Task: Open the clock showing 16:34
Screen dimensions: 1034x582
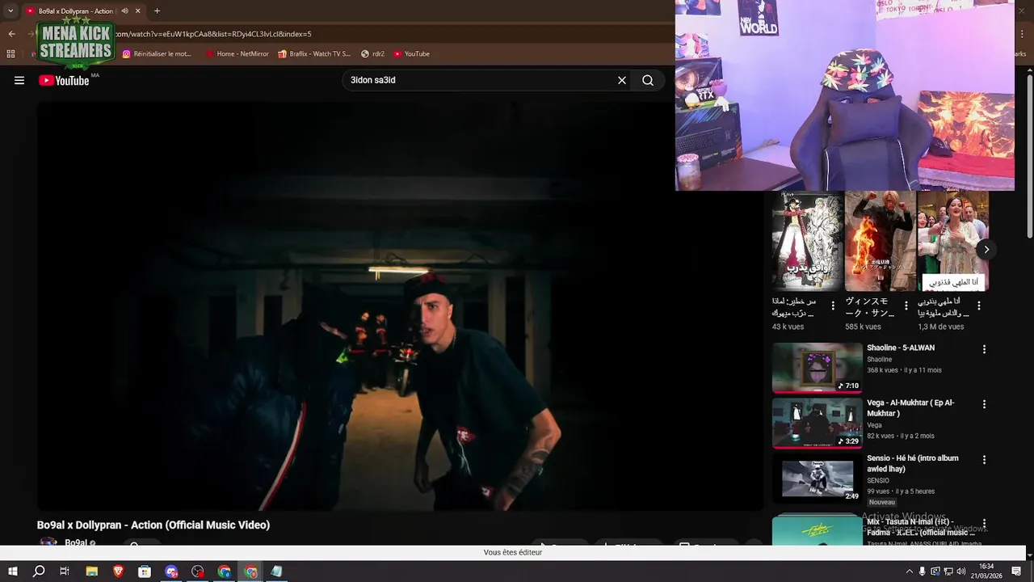Action: click(986, 571)
